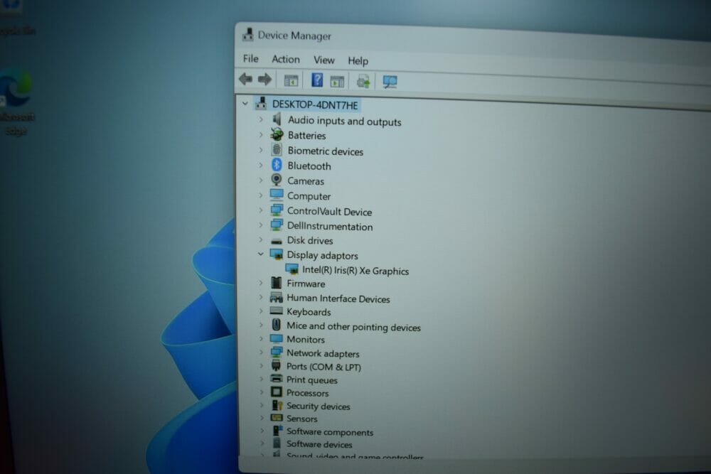
Task: Open the Help menu
Action: pyautogui.click(x=358, y=60)
